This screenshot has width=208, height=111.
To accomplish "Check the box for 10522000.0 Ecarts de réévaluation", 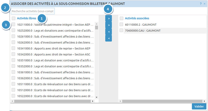I will click(13, 96).
